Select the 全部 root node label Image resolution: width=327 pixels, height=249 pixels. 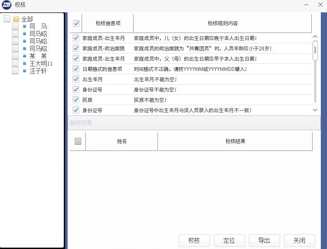27,19
